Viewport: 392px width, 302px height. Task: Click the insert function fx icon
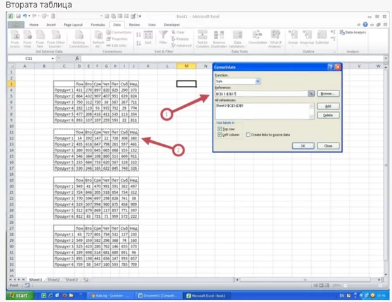click(x=77, y=58)
